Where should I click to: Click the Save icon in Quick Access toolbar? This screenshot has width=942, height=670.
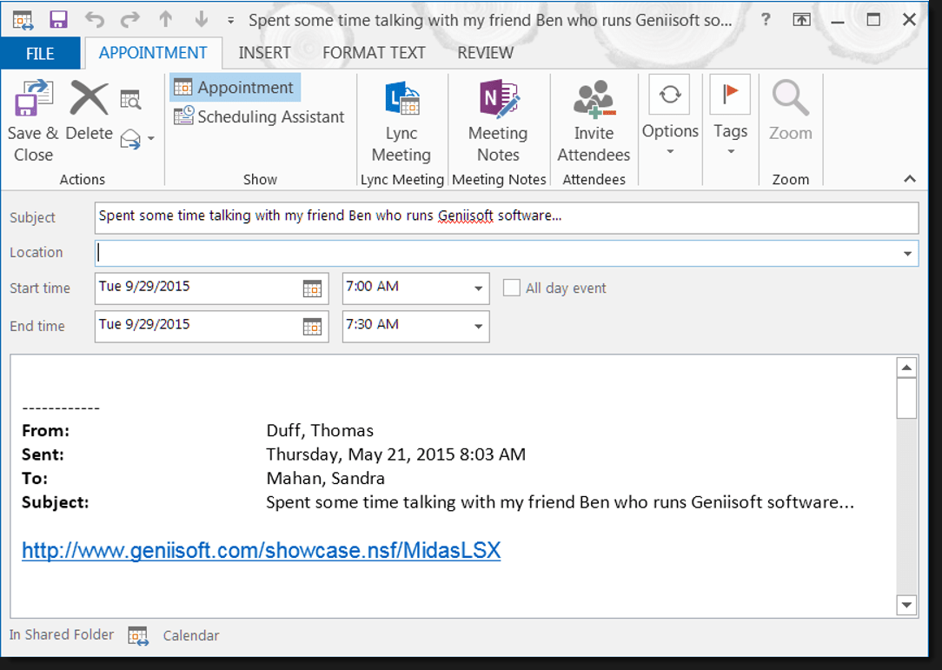pos(58,20)
